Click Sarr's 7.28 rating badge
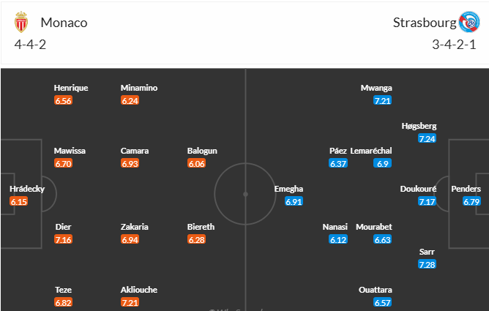The width and height of the screenshot is (489, 311). [x=427, y=265]
